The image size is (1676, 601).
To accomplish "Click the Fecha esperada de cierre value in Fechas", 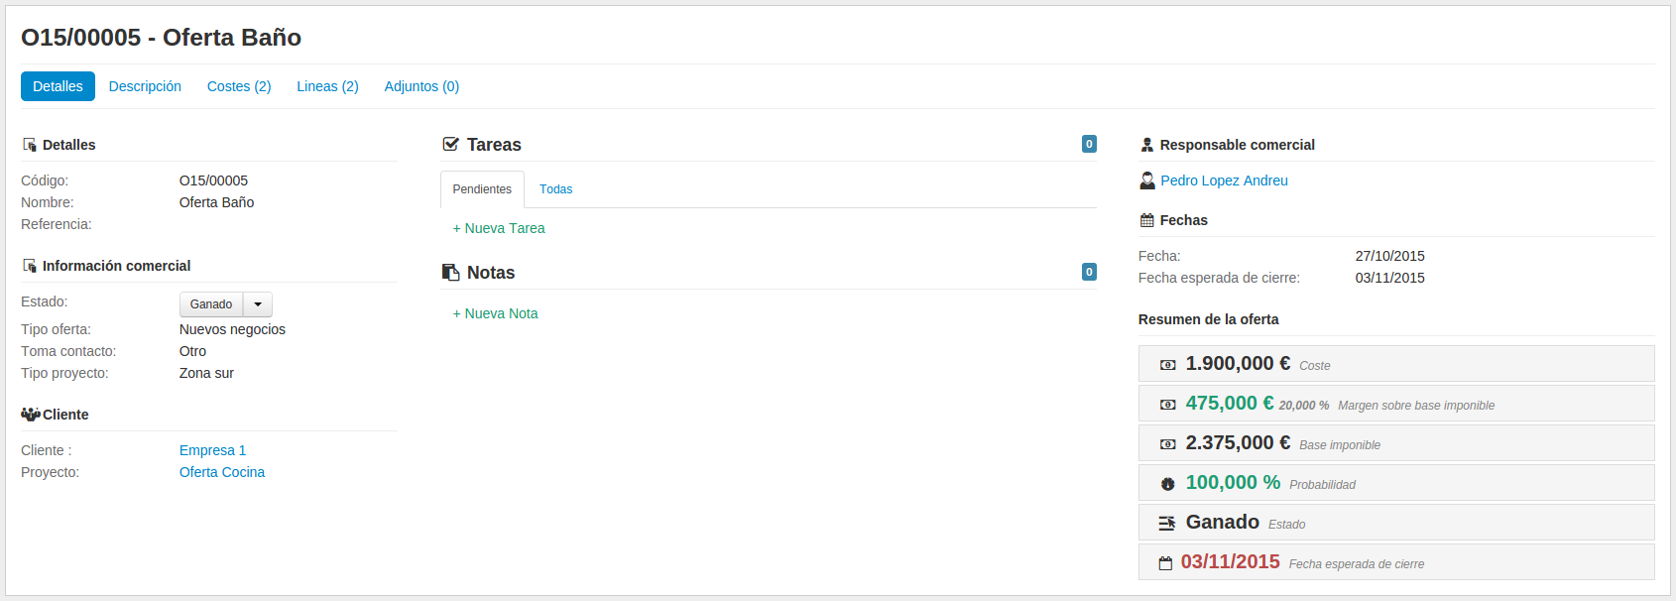I will (1389, 278).
